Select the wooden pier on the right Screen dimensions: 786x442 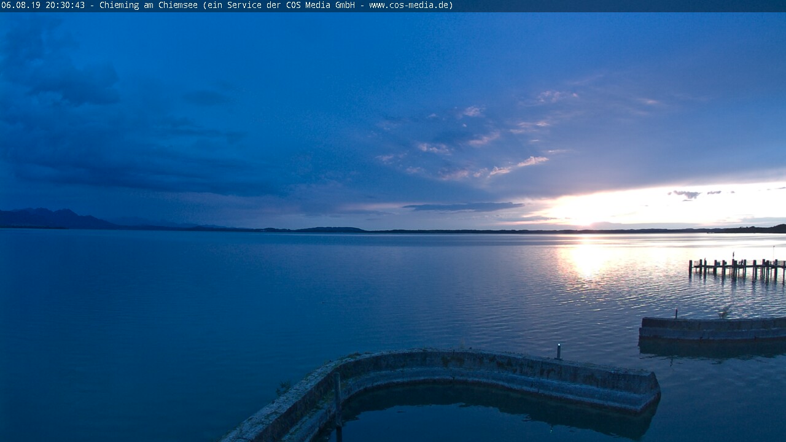(737, 268)
